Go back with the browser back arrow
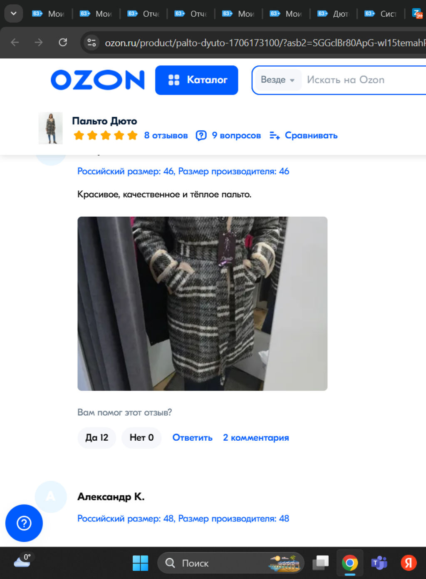The width and height of the screenshot is (426, 579). (15, 42)
